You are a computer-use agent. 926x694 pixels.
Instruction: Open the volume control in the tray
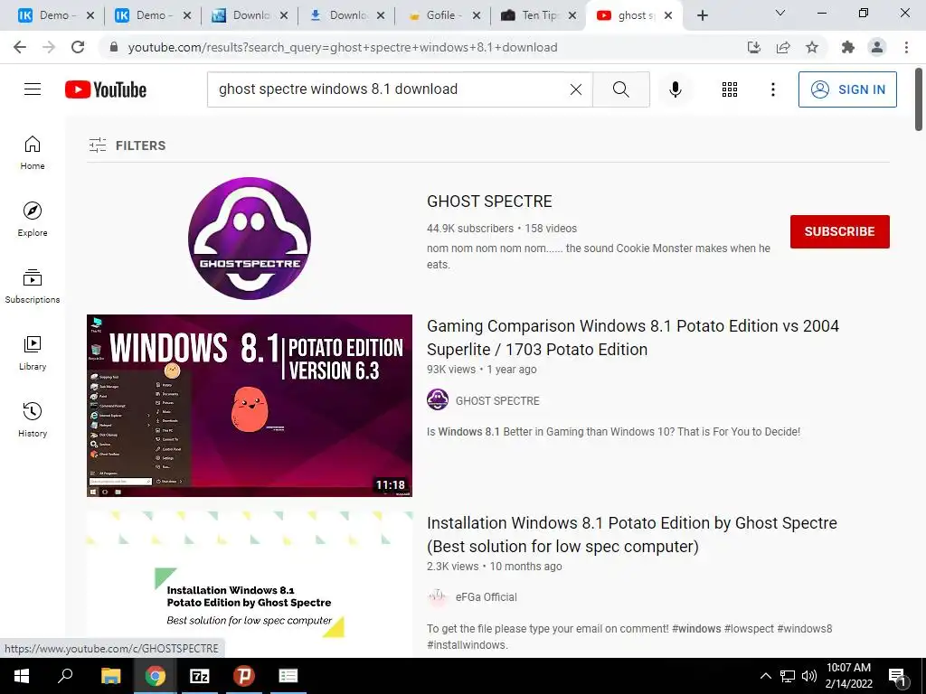tap(809, 676)
